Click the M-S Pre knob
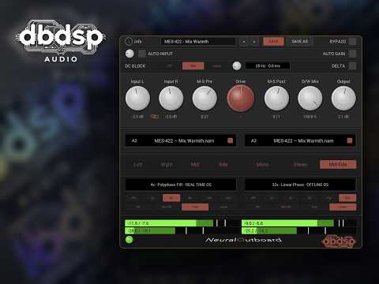 click(x=205, y=99)
